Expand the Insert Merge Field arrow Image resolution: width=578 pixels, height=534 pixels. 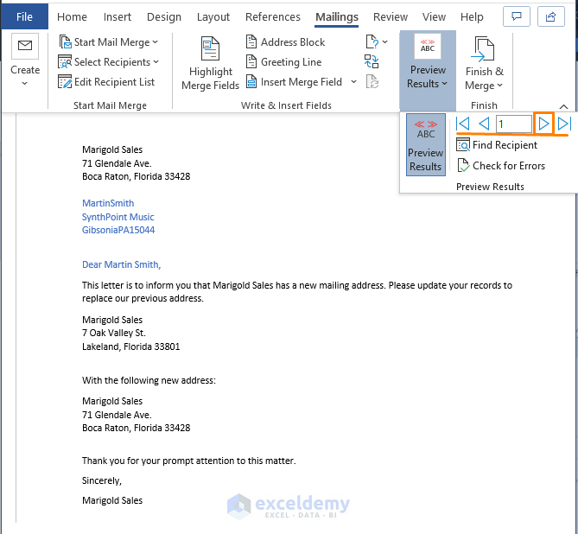[x=353, y=82]
